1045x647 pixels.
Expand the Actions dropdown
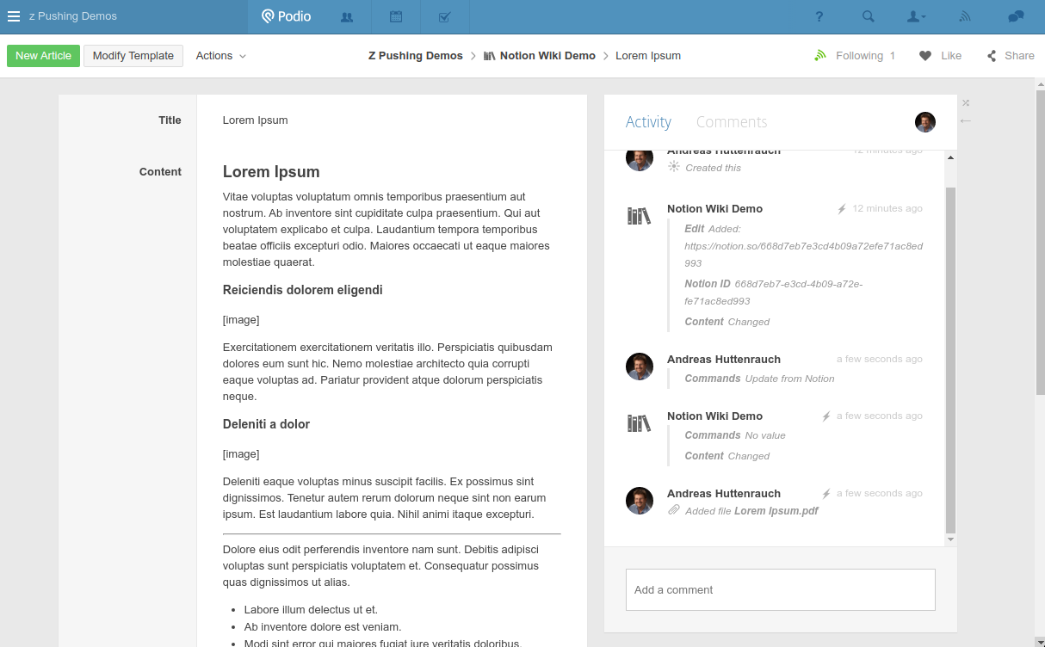point(221,56)
